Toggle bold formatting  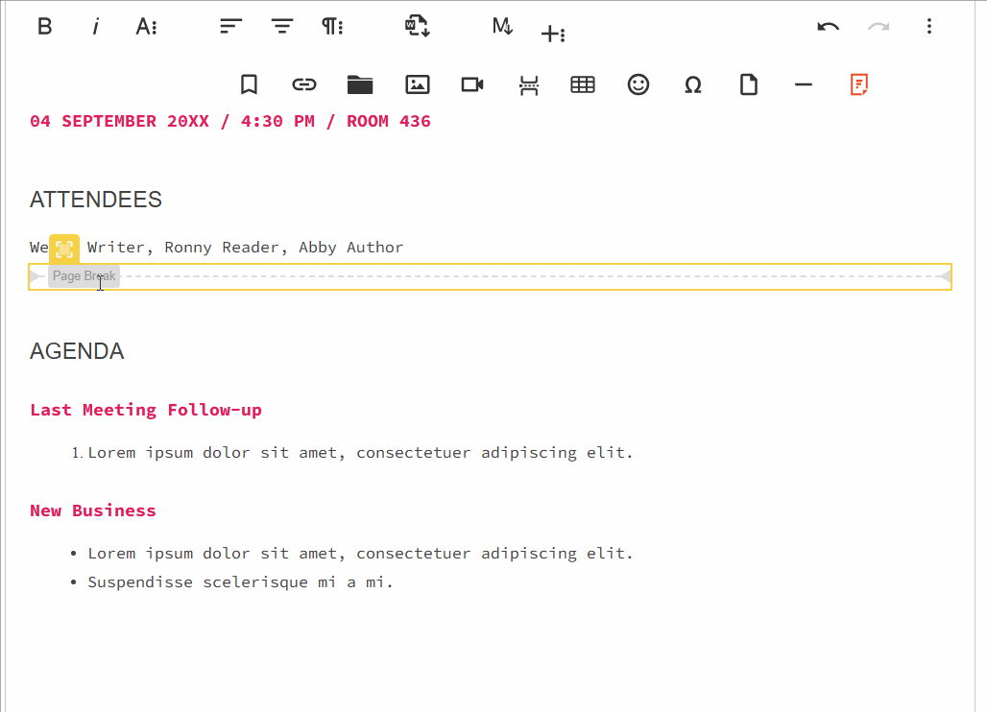pyautogui.click(x=44, y=26)
